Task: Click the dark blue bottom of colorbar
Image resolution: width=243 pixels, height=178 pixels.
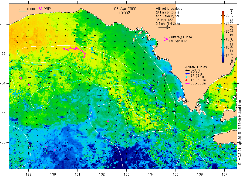Action: click(223, 61)
